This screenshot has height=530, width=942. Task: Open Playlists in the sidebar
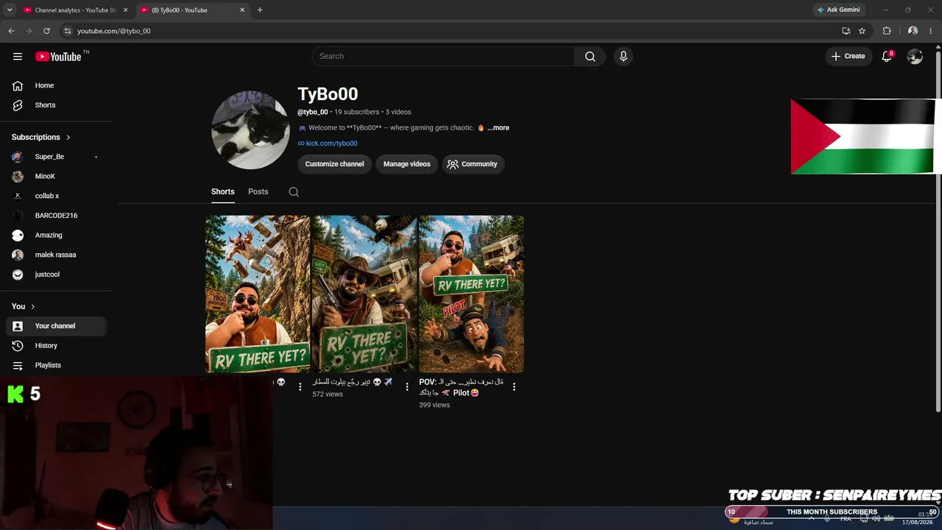click(56, 365)
